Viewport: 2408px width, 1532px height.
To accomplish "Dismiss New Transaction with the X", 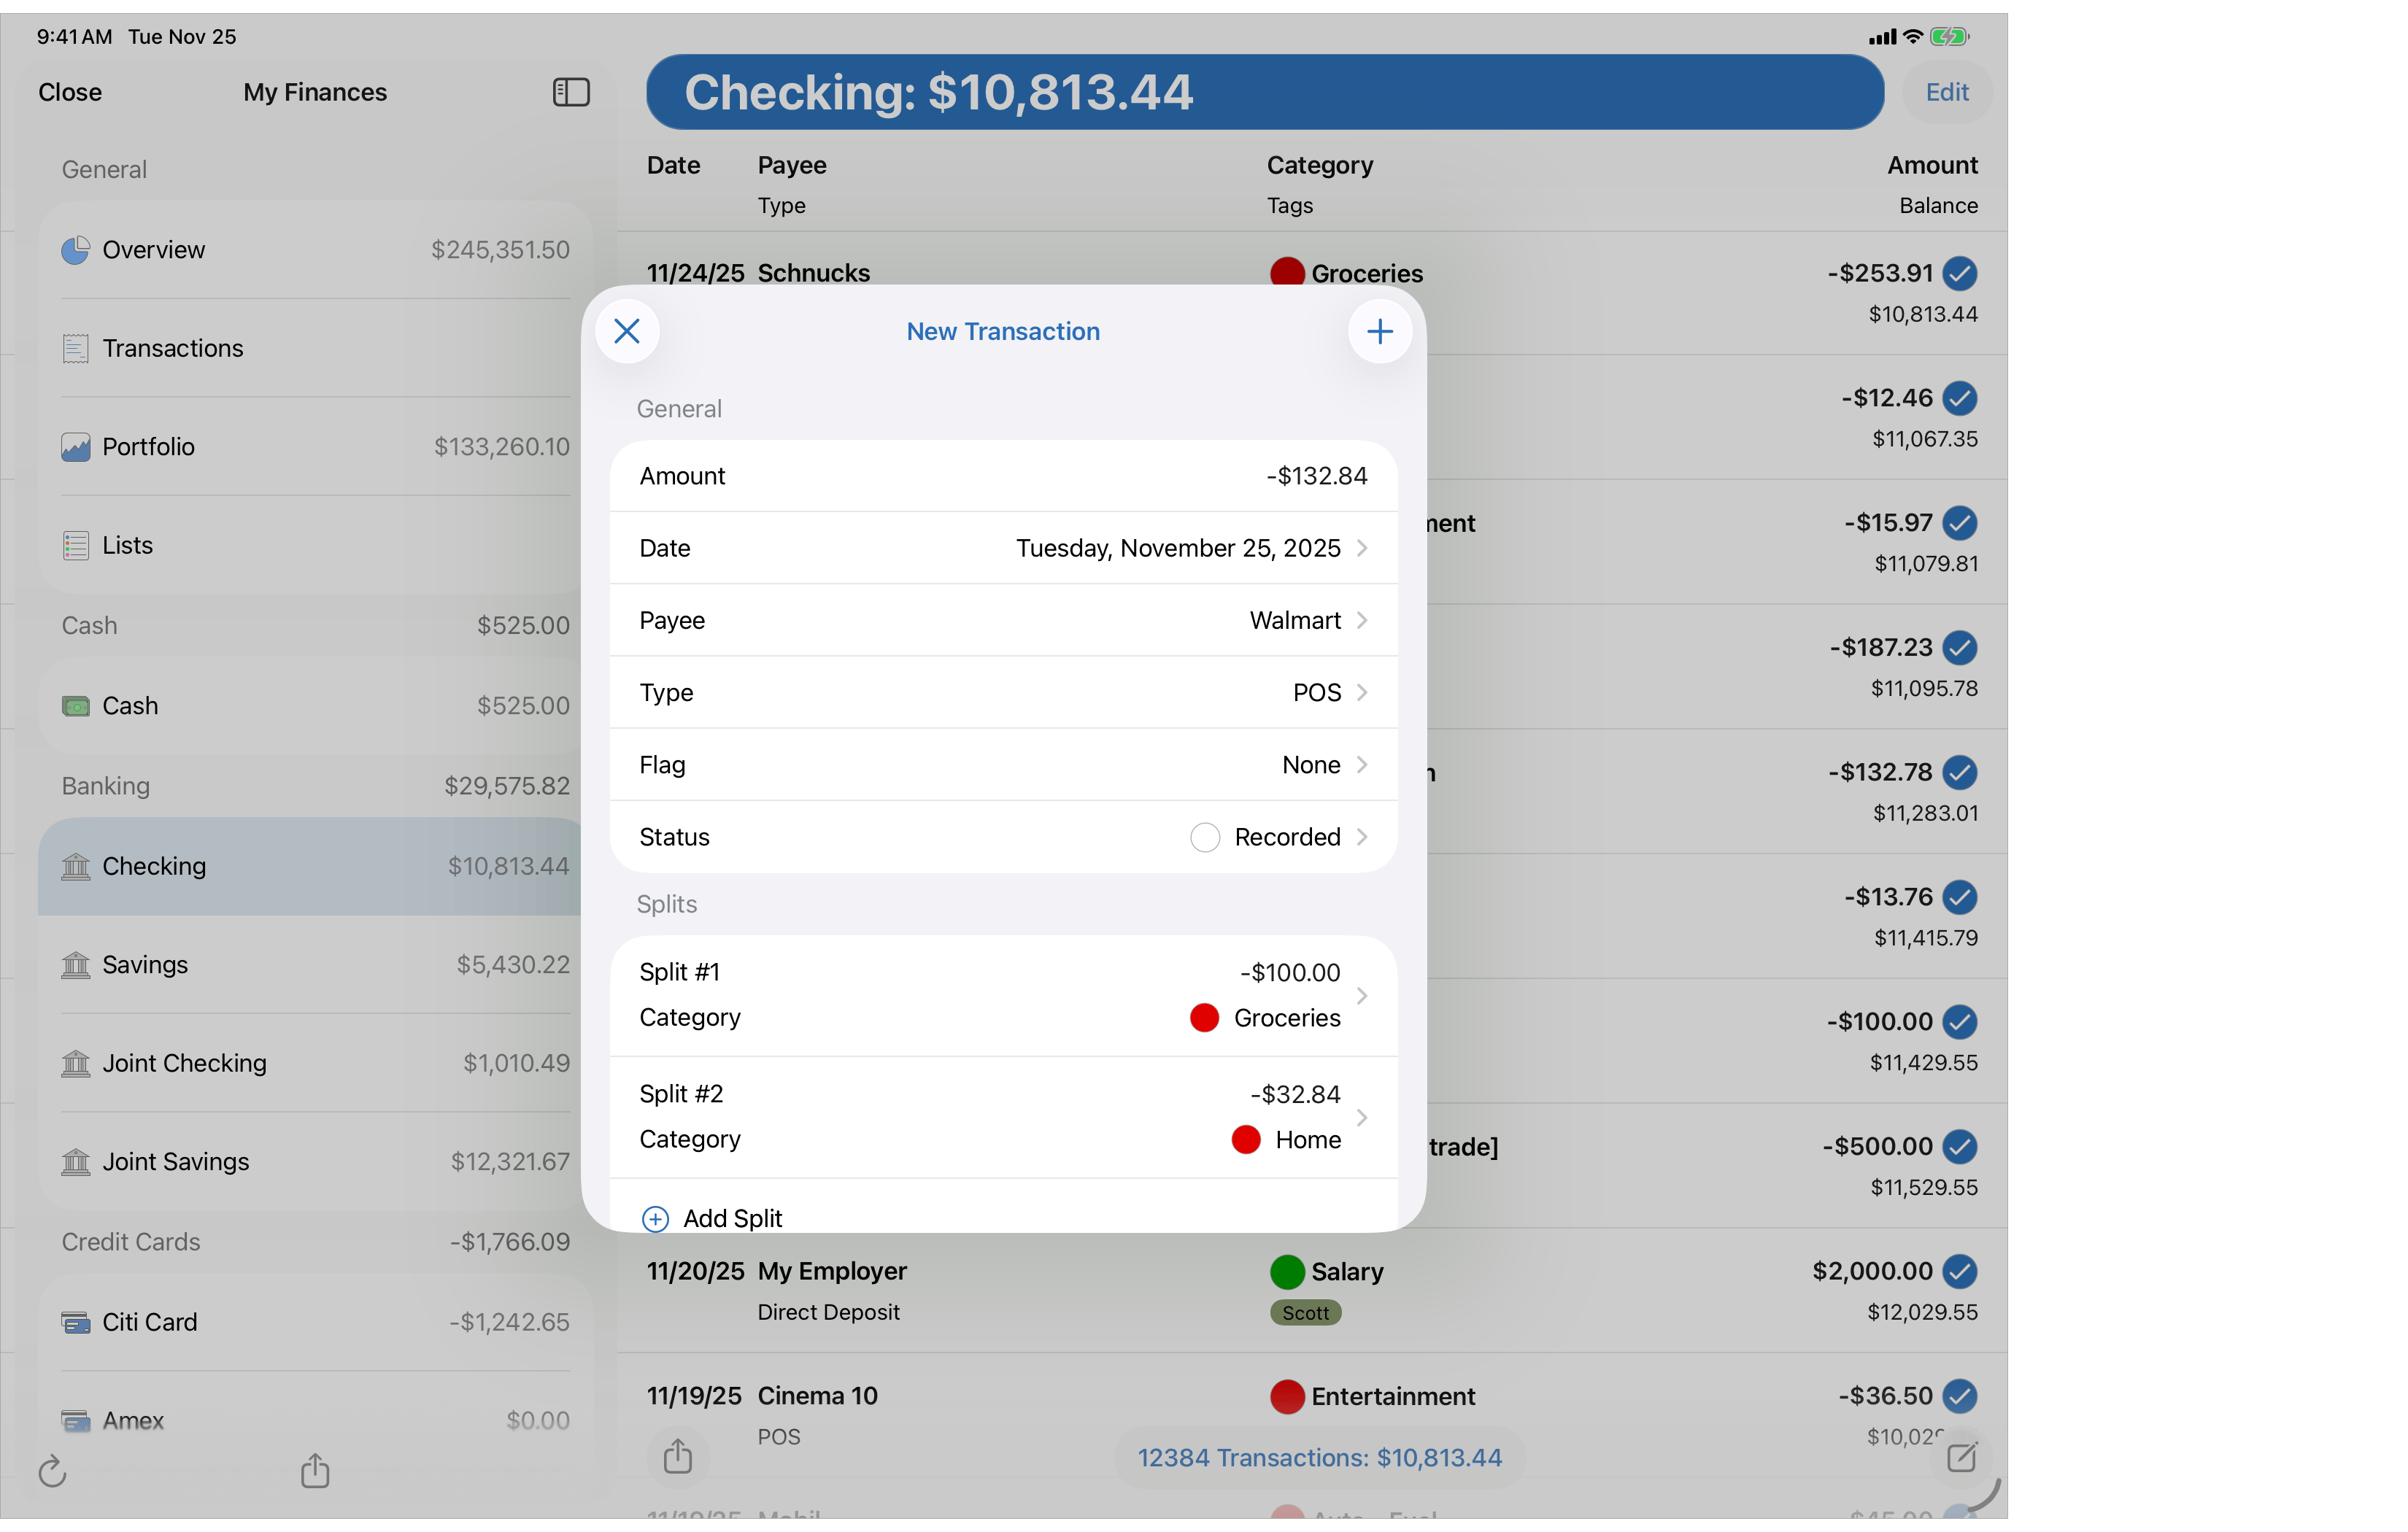I will point(627,331).
